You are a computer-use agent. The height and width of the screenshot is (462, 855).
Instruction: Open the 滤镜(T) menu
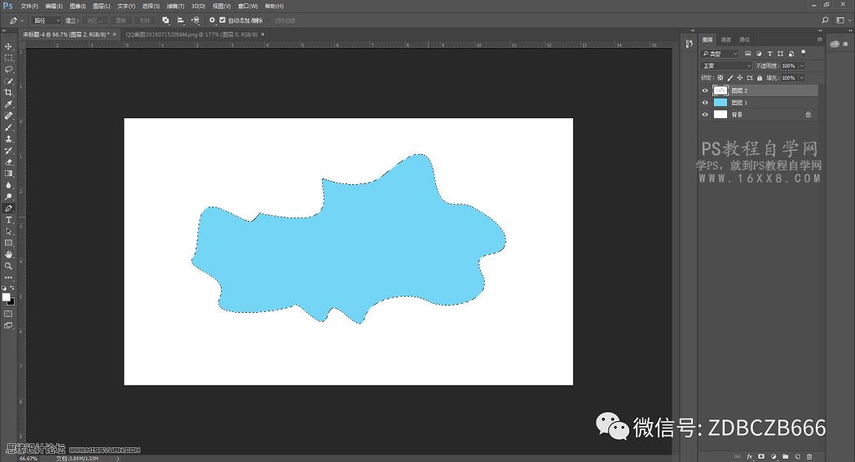[x=175, y=6]
